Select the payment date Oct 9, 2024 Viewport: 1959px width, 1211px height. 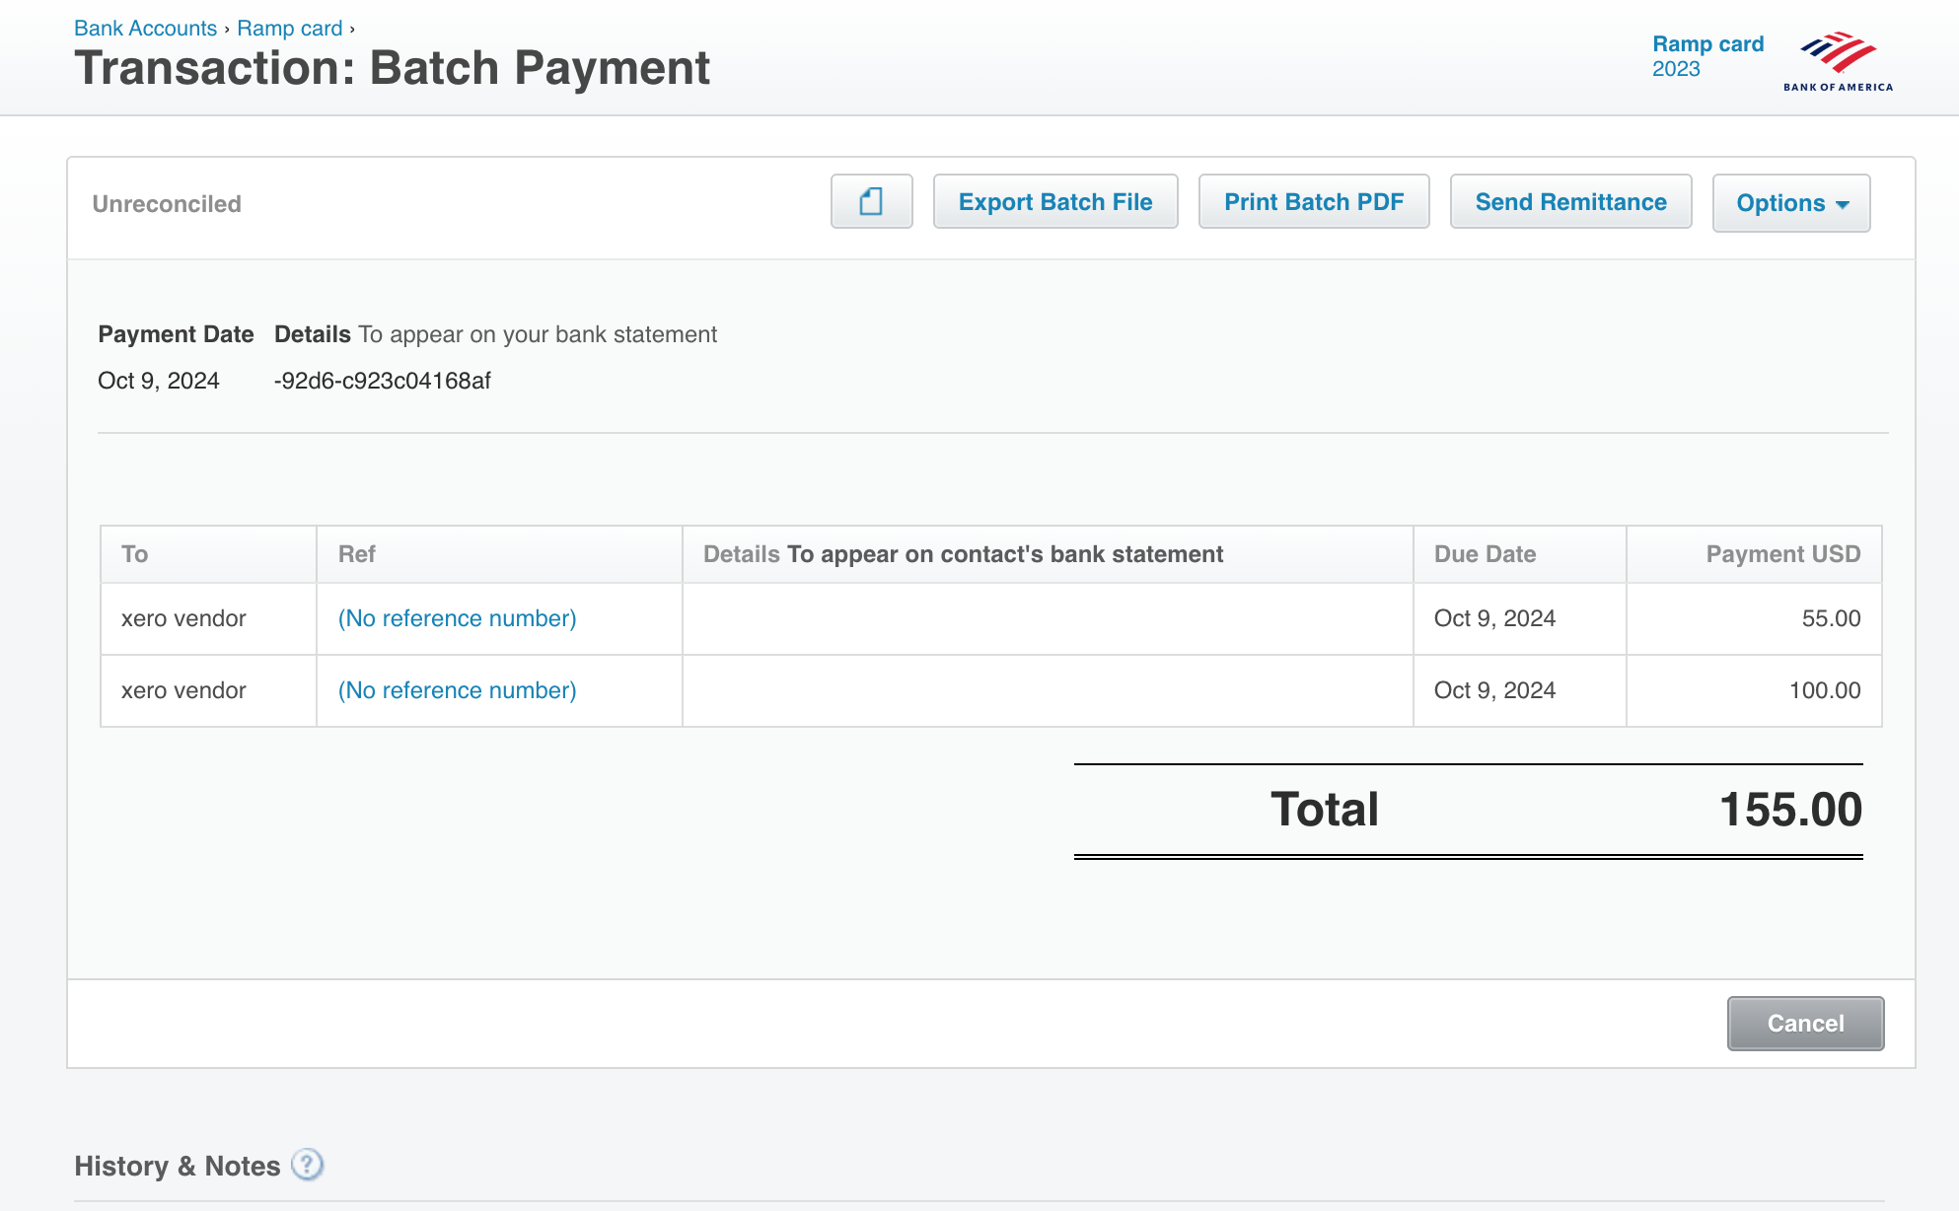point(159,381)
